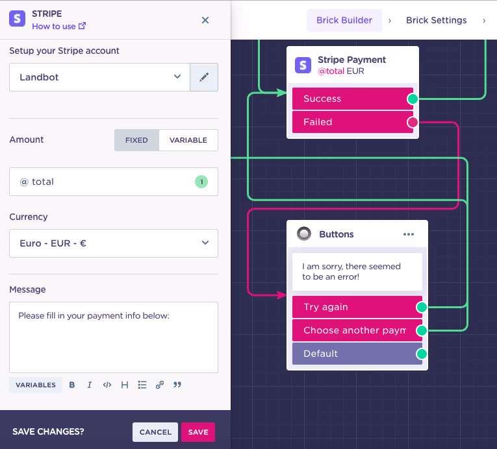Close the Stripe settings panel
Image resolution: width=497 pixels, height=449 pixels.
205,20
